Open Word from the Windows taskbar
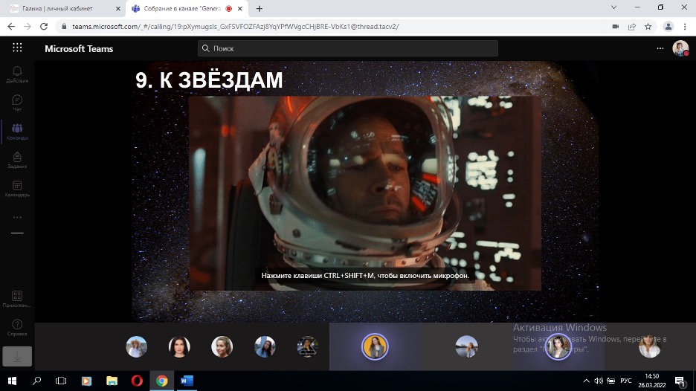Image resolution: width=696 pixels, height=391 pixels. [186, 381]
